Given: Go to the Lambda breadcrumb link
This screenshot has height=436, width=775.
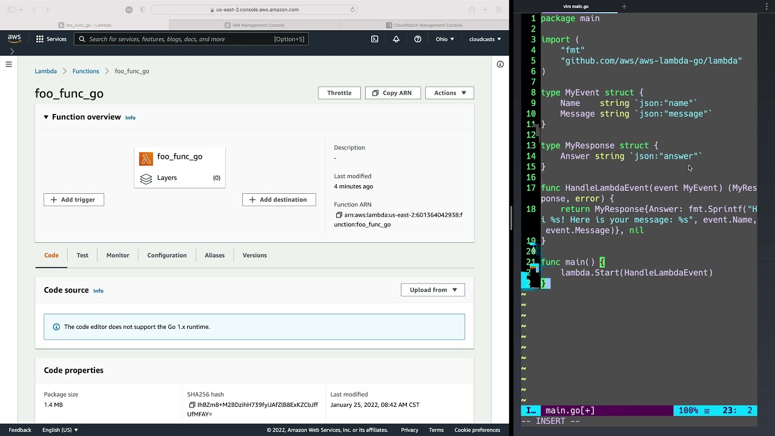Looking at the screenshot, I should [45, 71].
